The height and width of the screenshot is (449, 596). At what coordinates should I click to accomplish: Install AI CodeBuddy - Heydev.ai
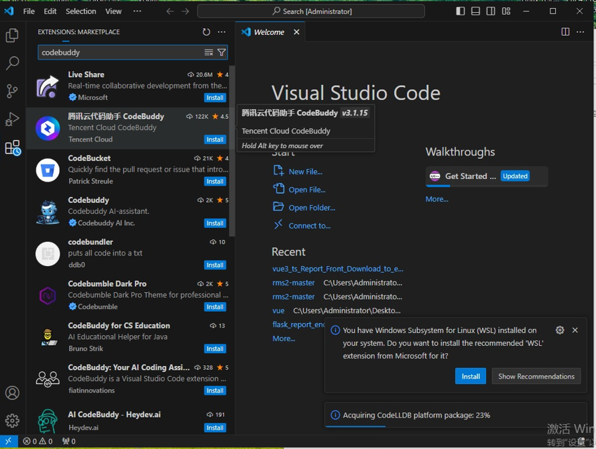[x=215, y=428]
